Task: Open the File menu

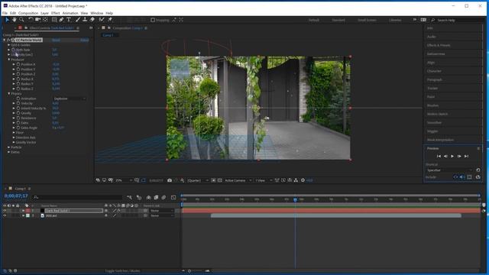Action: (x=5, y=13)
